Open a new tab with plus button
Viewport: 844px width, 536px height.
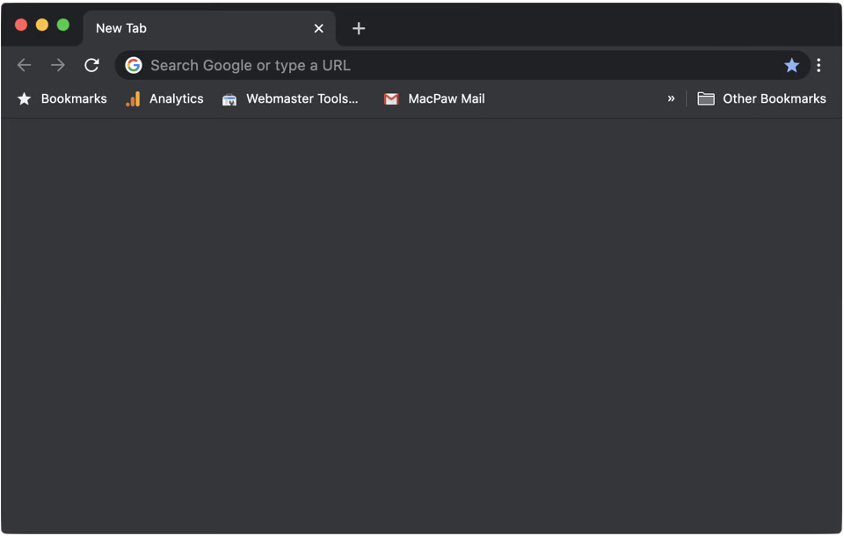[x=359, y=28]
